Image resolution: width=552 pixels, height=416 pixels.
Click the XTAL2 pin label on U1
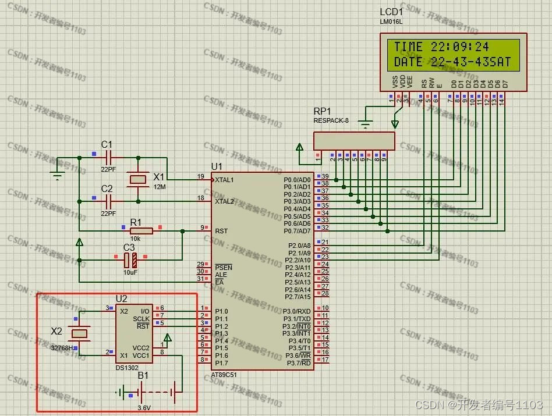[x=224, y=201]
